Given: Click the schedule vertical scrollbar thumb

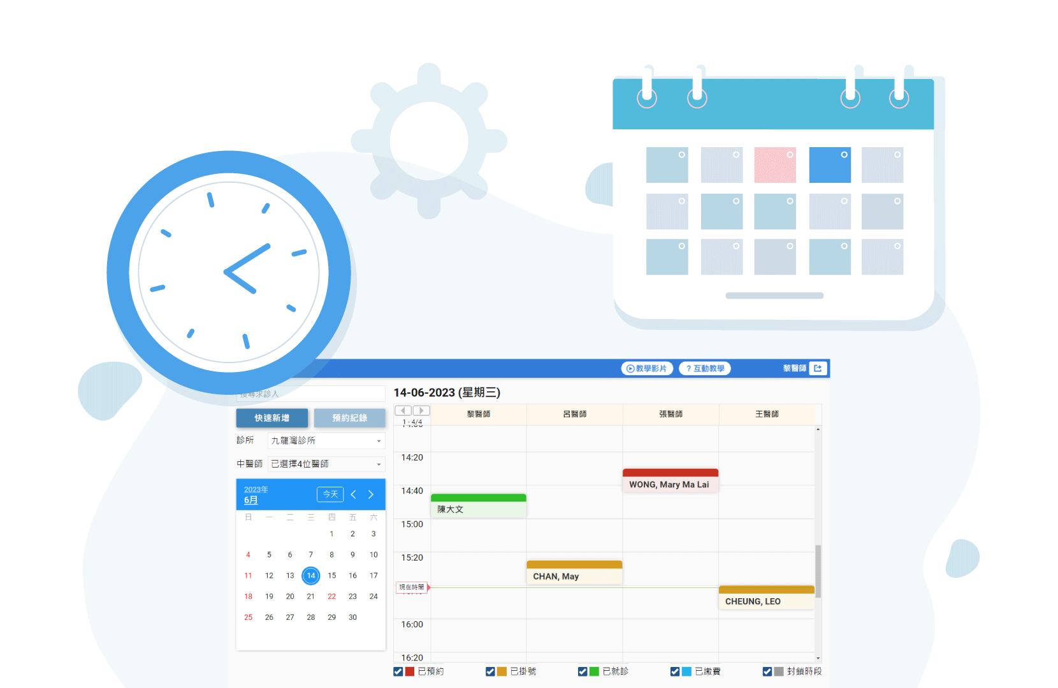Looking at the screenshot, I should [x=818, y=571].
